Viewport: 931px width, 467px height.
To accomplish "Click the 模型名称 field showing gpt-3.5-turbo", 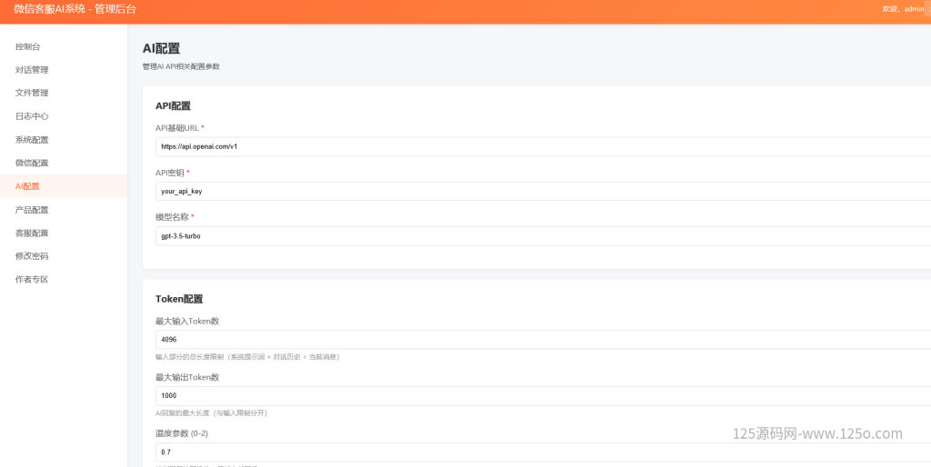I will pos(542,235).
